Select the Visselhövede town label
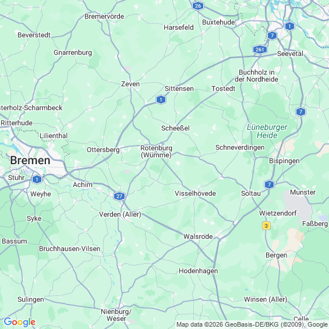 pos(195,193)
